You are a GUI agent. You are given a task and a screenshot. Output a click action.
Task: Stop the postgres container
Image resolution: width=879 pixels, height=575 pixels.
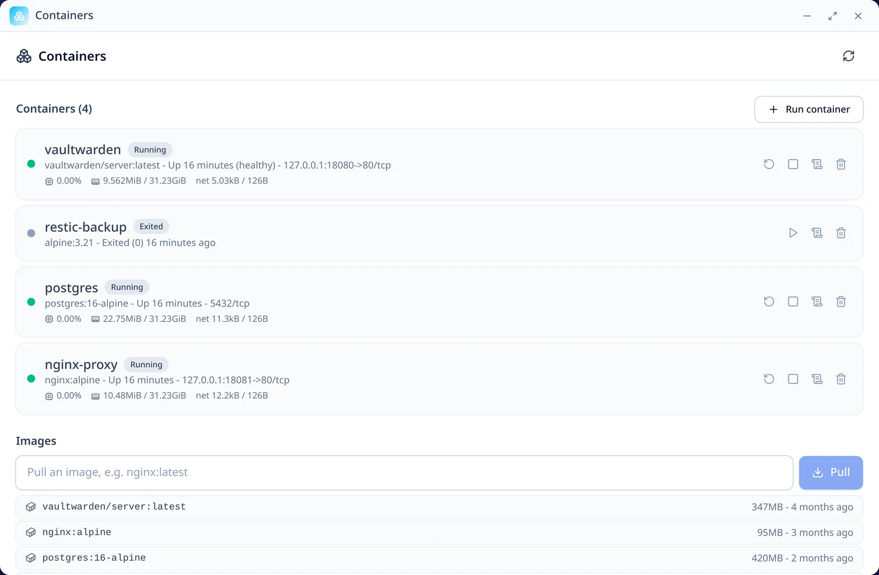[793, 302]
